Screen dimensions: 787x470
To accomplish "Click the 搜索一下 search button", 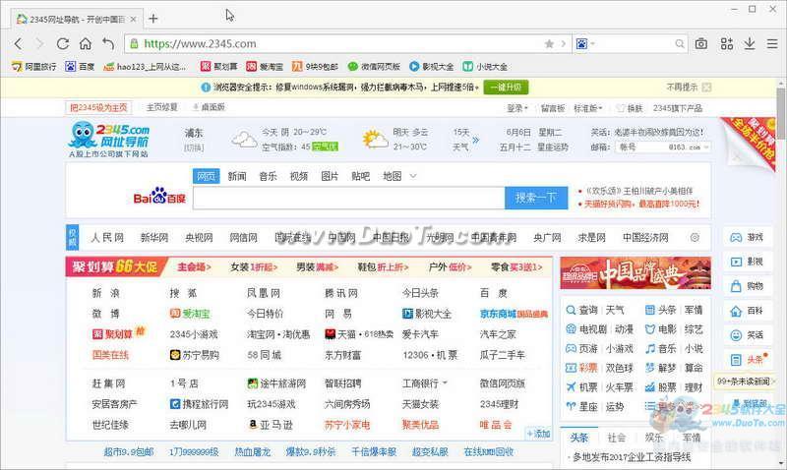I will [536, 198].
